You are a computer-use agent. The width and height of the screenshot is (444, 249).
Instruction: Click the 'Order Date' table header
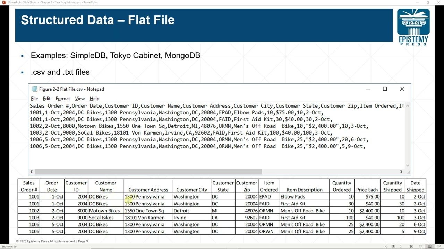52,186
